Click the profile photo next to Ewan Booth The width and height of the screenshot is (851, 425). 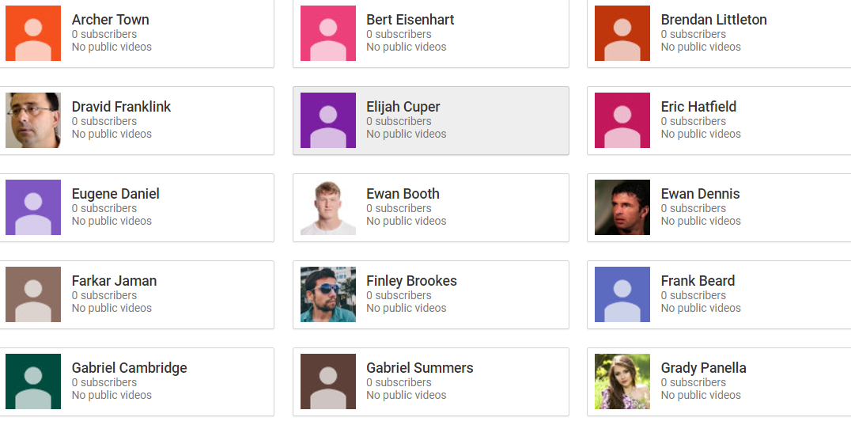tap(328, 207)
